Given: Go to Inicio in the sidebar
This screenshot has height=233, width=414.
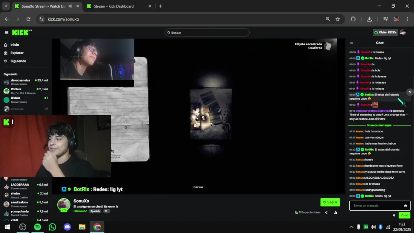Looking at the screenshot, I should tap(15, 45).
